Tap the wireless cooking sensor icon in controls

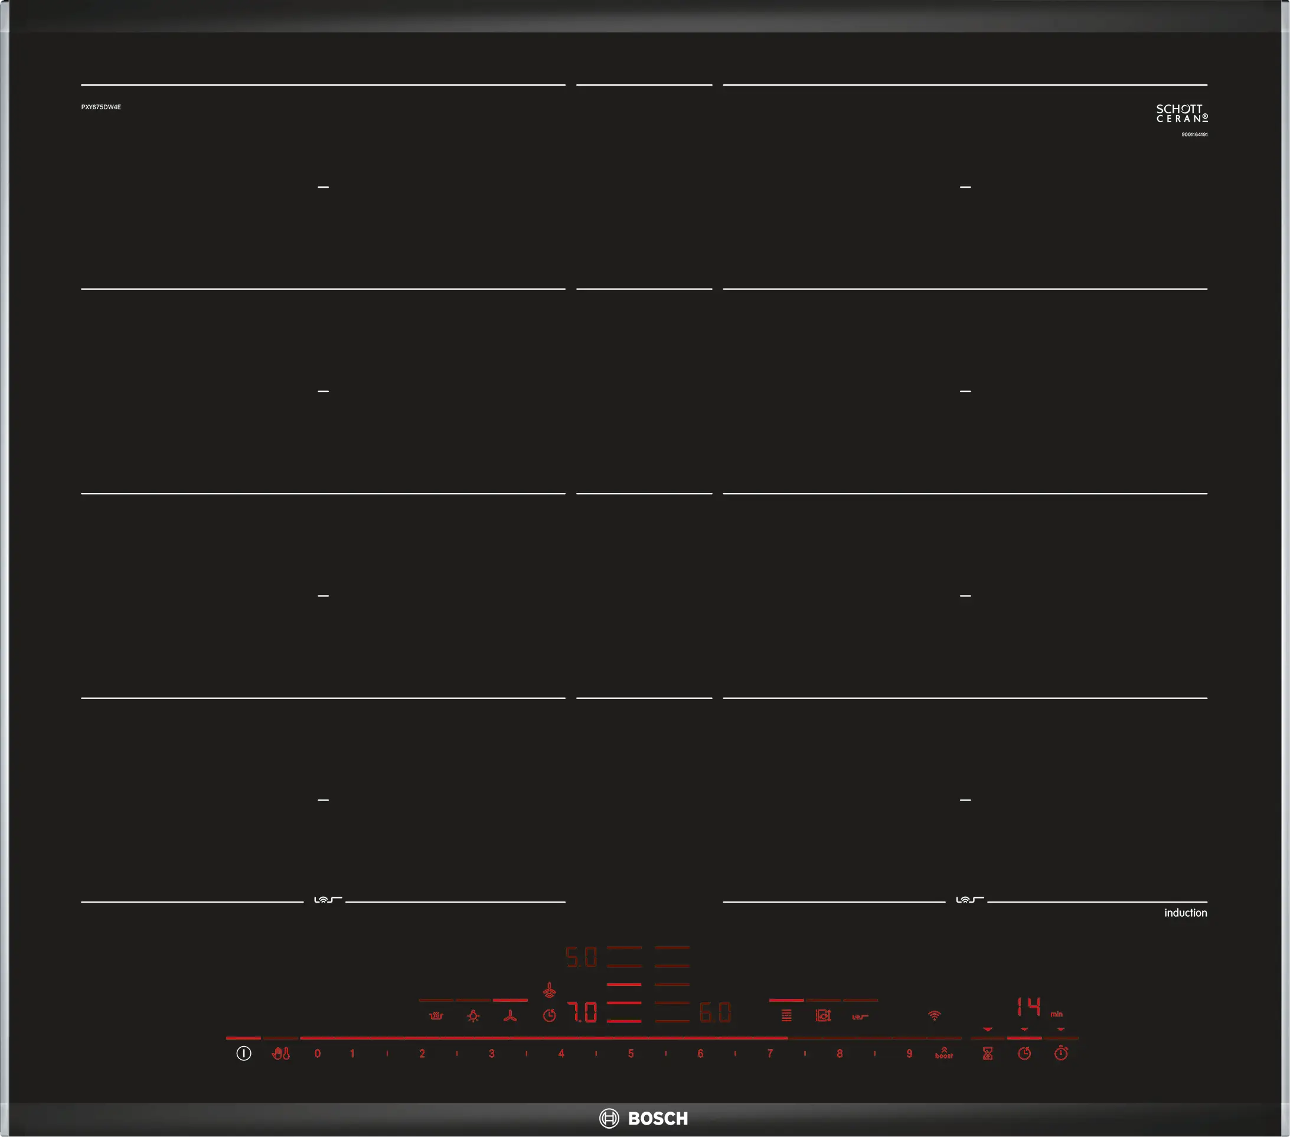tap(860, 1017)
